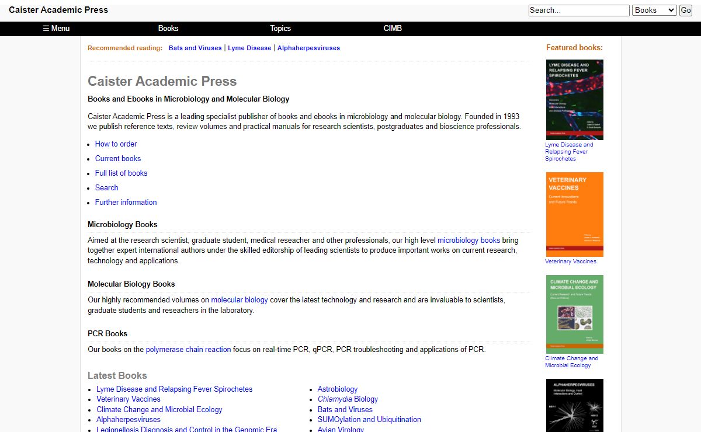Select the Molecular Biology Books heading text
Viewport: 701px width, 432px height.
pos(131,284)
